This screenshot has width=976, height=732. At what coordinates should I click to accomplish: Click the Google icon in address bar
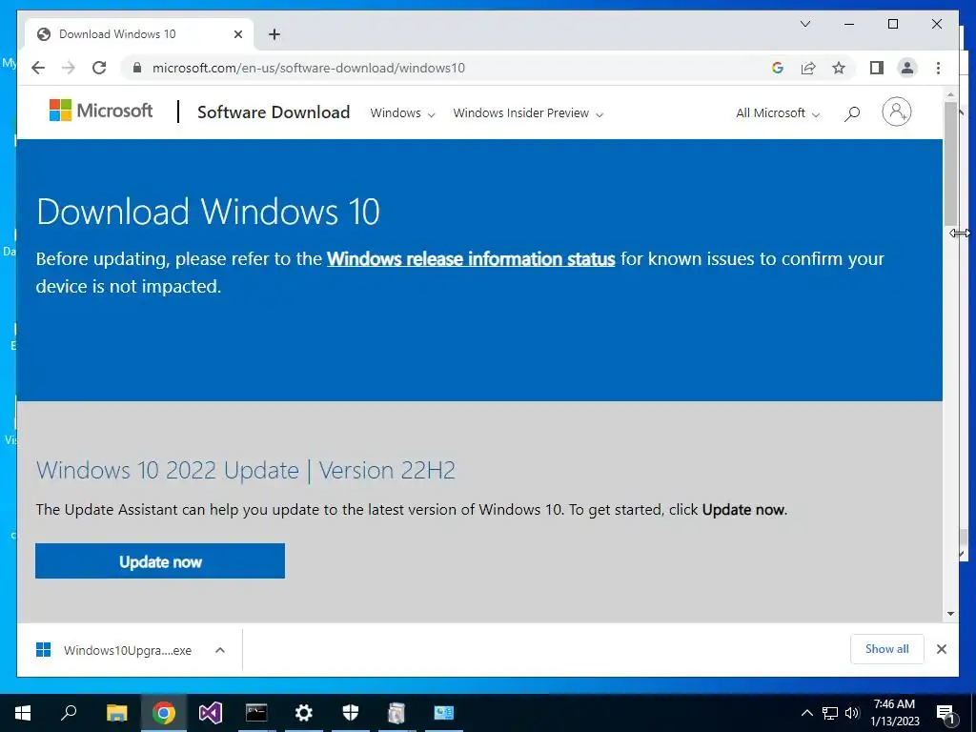click(x=778, y=68)
